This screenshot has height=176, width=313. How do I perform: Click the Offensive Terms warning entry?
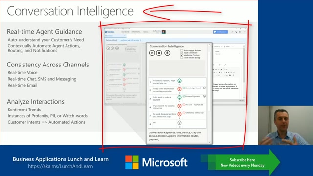click(x=194, y=113)
